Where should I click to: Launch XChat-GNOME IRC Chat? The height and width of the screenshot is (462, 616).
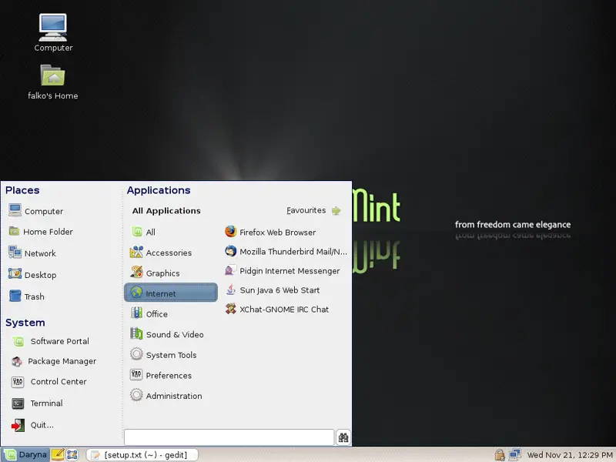click(x=276, y=309)
